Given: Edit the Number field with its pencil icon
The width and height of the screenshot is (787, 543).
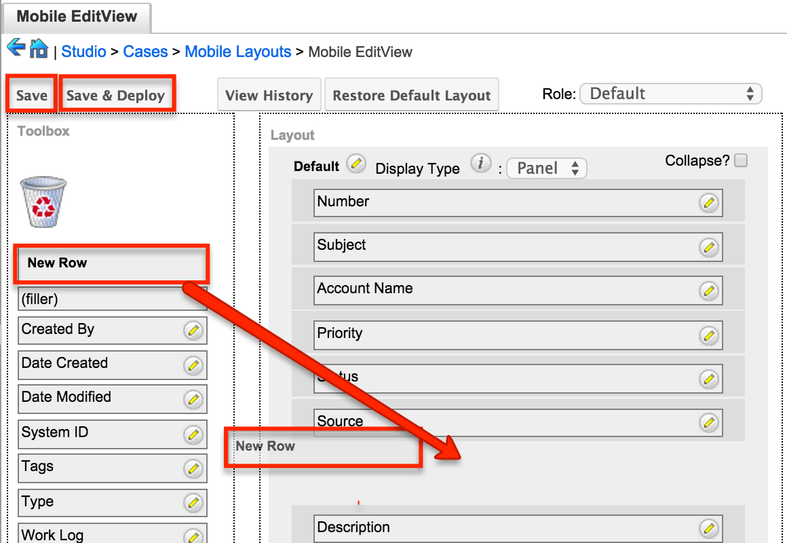Looking at the screenshot, I should 709,202.
